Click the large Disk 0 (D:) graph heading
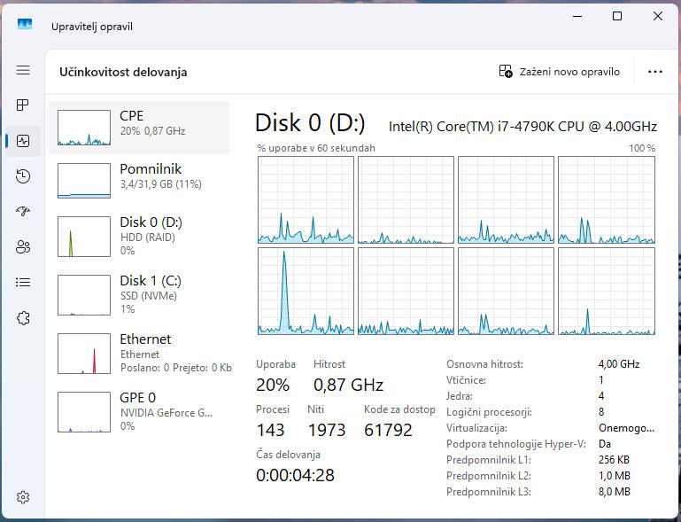 tap(310, 122)
